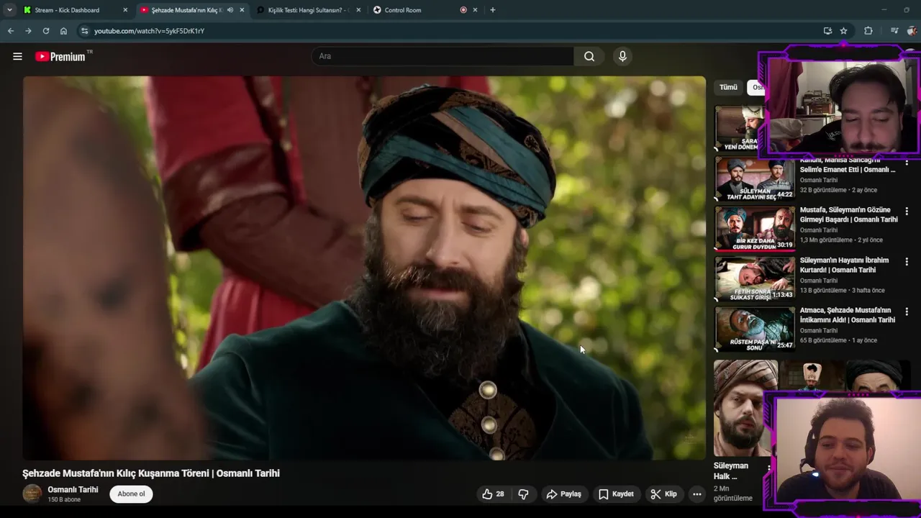Viewport: 921px width, 518px height.
Task: Bookmark this page with star icon
Action: pos(843,31)
